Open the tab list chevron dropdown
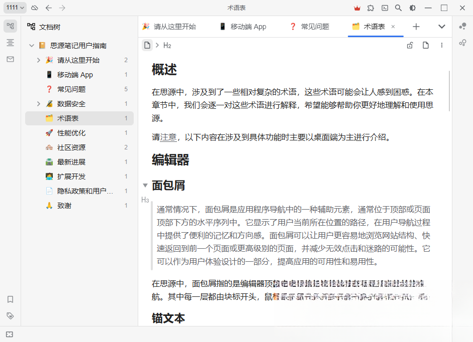Image resolution: width=473 pixels, height=342 pixels. tap(442, 27)
